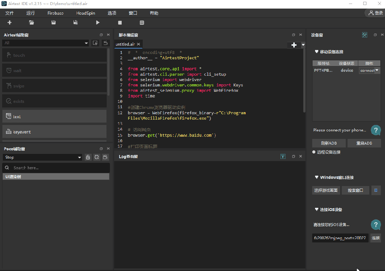The height and width of the screenshot is (271, 385).
Task: Toggle the 远程设备连接 radio option
Action: [x=314, y=152]
